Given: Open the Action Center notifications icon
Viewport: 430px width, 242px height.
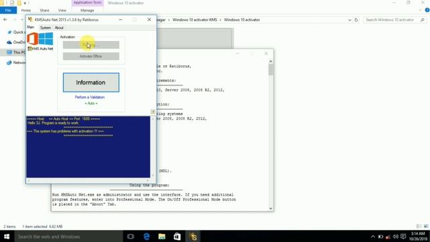Looking at the screenshot, I should pos(403,237).
